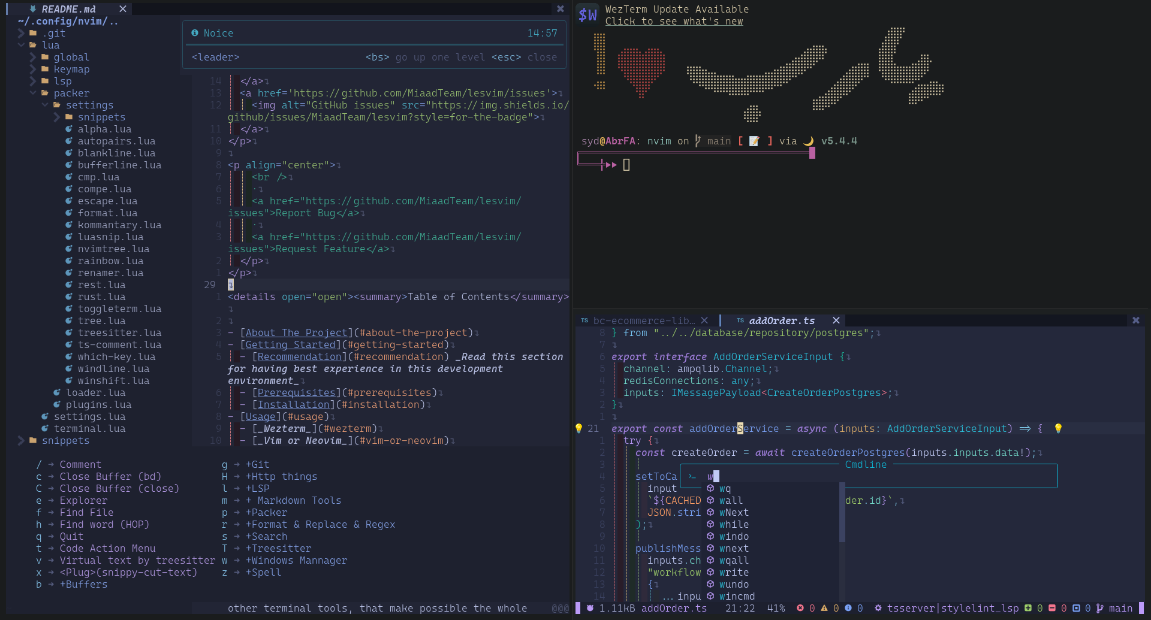
Task: Click the Installation link
Action: click(294, 404)
